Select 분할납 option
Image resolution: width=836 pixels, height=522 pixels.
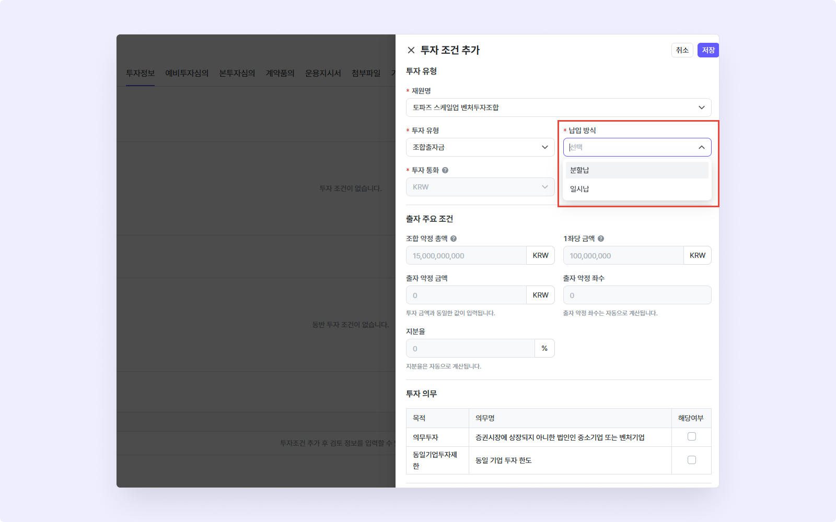[637, 170]
